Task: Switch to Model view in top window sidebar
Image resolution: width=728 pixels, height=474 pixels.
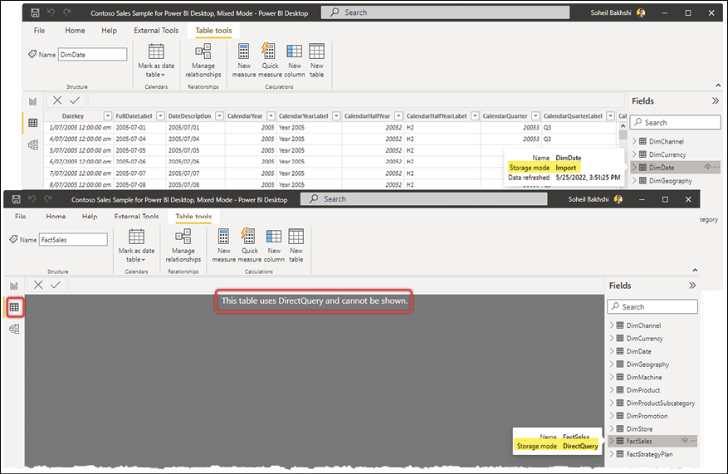Action: pos(33,144)
